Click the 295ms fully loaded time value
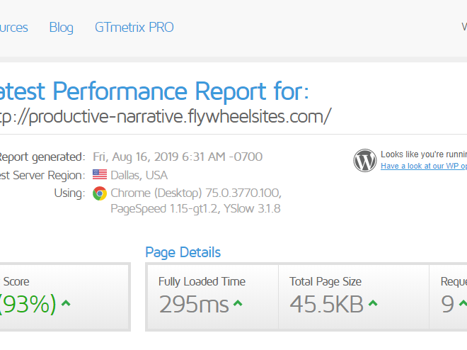This screenshot has height=350, width=467. [194, 305]
